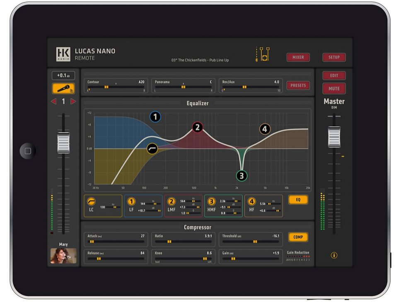The height and width of the screenshot is (302, 401).
Task: Go to previous channel with left arrow
Action: [x=53, y=101]
